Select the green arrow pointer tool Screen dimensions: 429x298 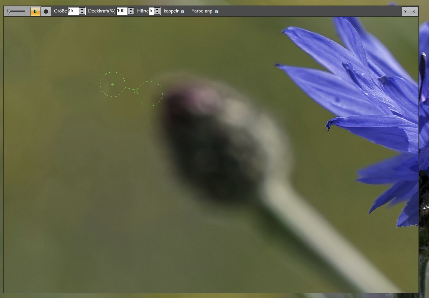click(x=35, y=11)
